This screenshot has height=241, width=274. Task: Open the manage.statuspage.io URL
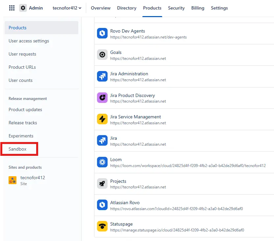(177, 230)
